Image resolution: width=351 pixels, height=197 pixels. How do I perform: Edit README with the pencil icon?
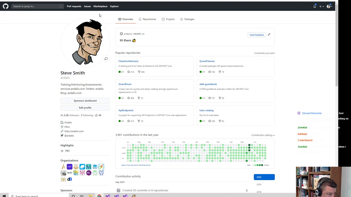coord(269,34)
